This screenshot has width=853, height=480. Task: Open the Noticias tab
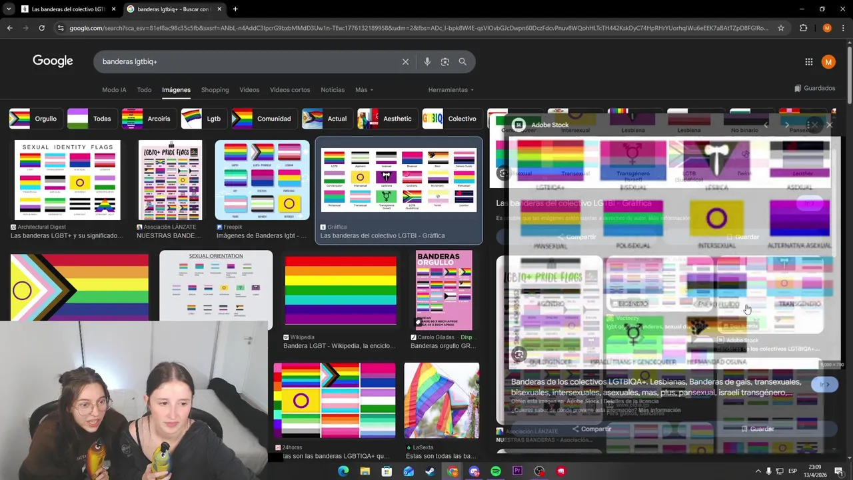pos(333,90)
